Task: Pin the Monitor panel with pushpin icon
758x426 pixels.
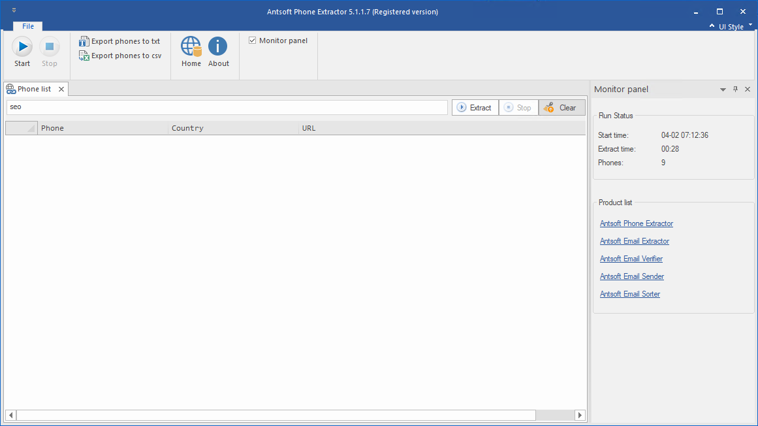Action: 735,90
